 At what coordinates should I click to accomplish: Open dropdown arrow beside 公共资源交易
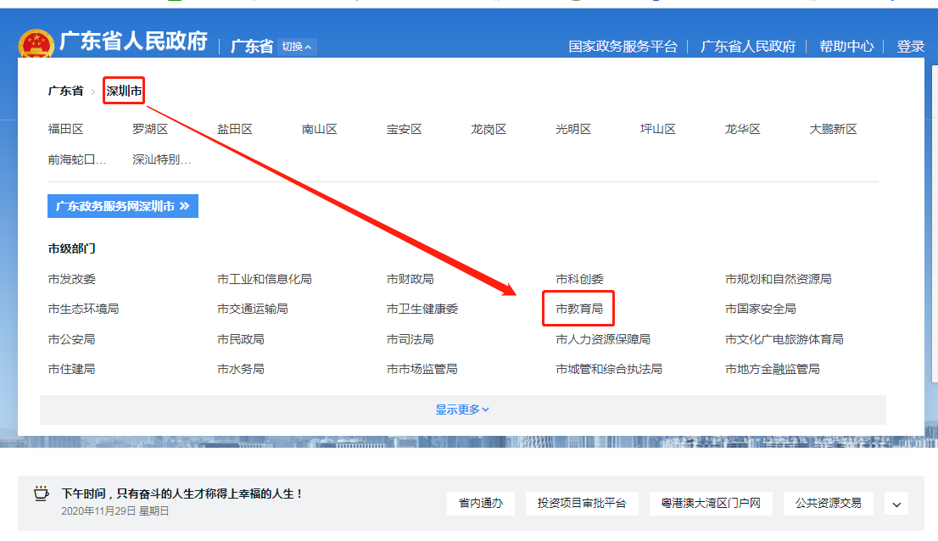tap(896, 504)
